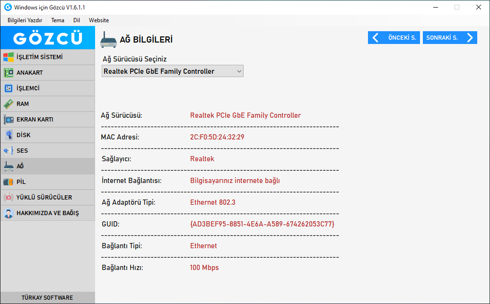Click the GÖZCÜ logo banner
Image resolution: width=490 pixels, height=304 pixels.
48,38
